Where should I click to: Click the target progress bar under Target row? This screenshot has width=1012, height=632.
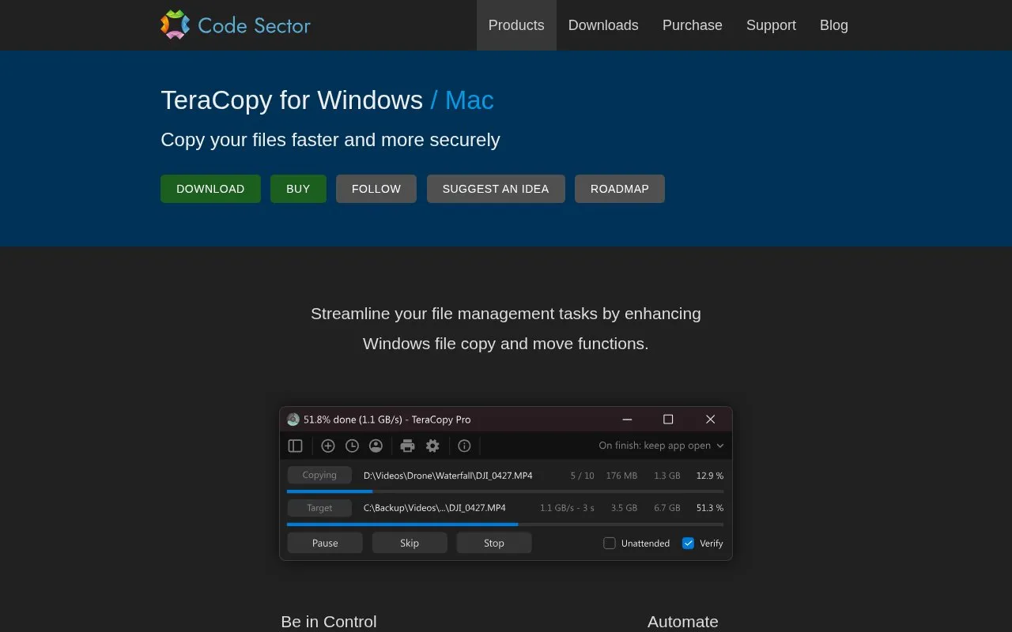[x=505, y=524]
